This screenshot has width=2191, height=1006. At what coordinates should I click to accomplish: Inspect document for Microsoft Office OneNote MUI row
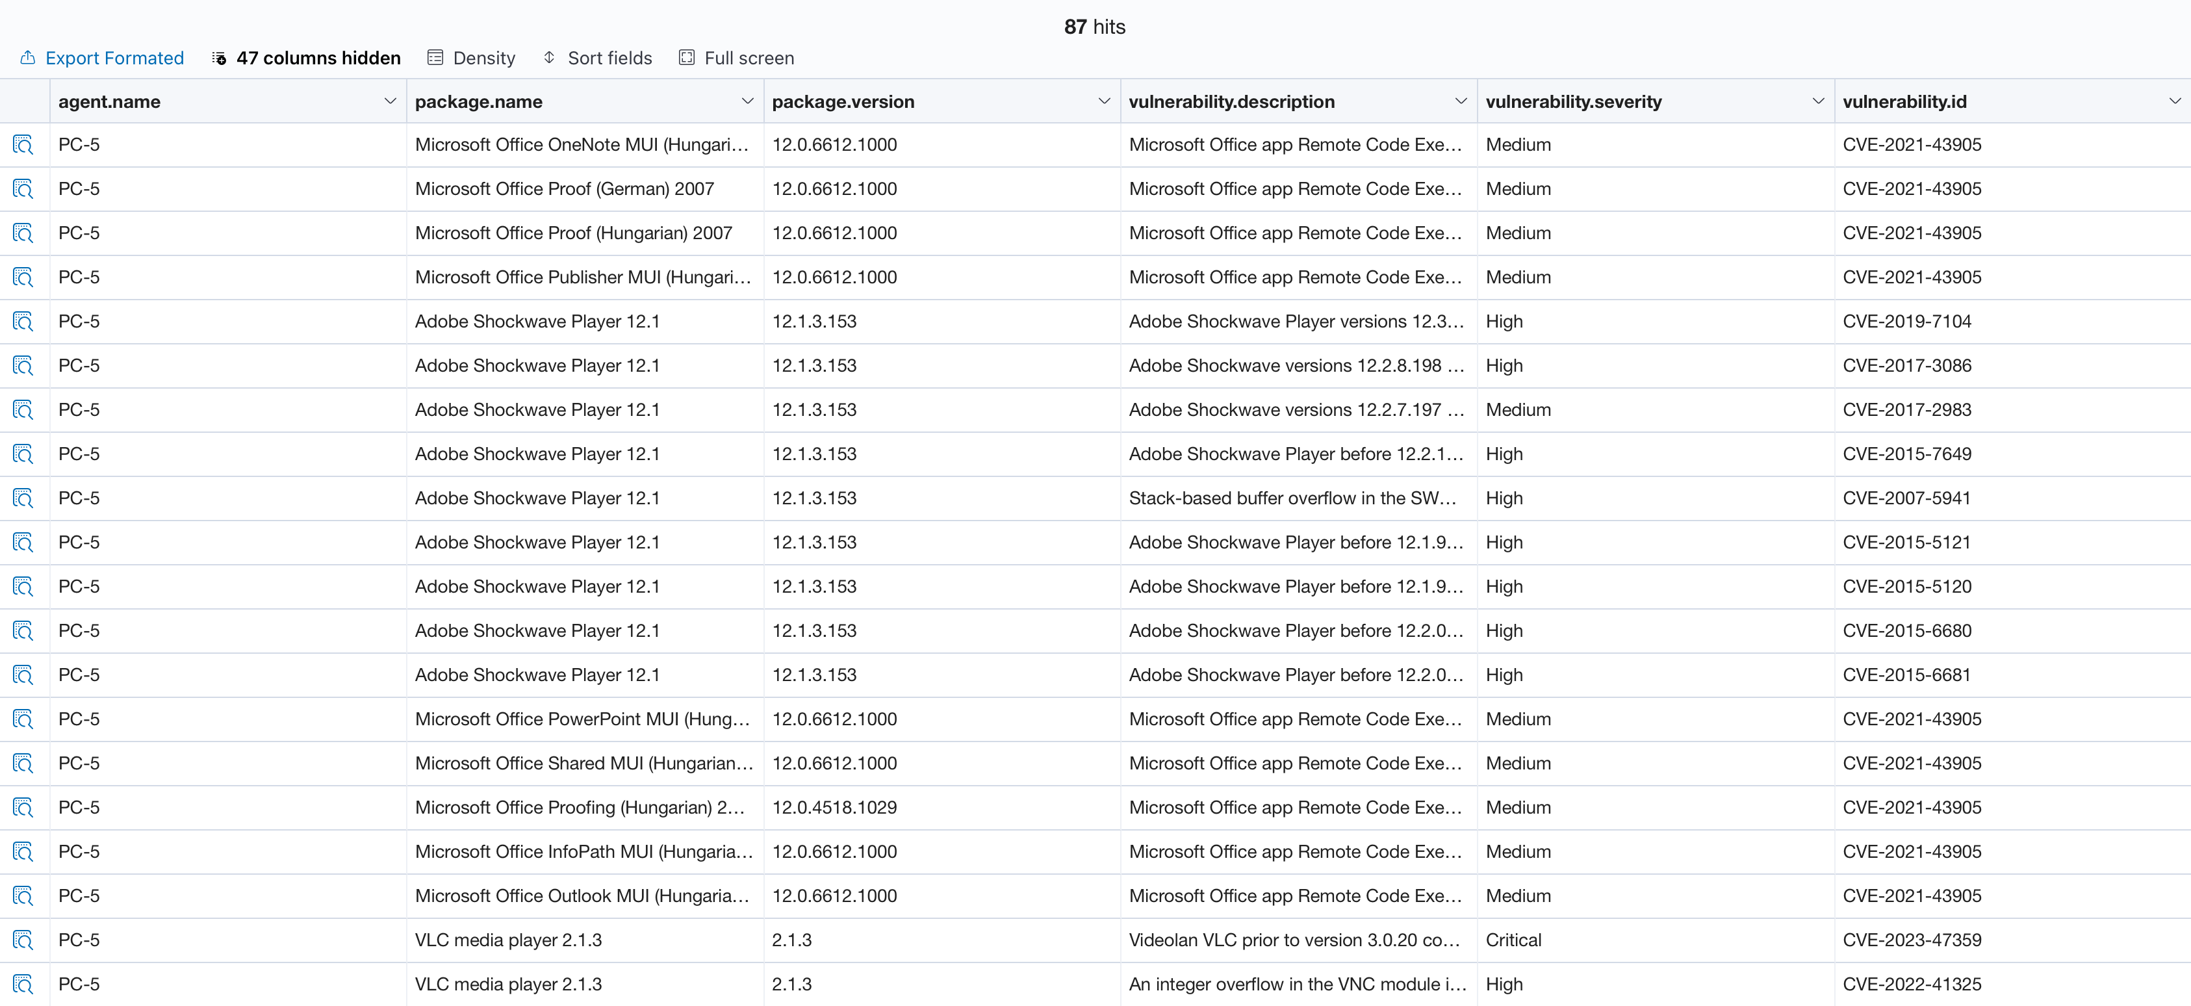pos(23,144)
